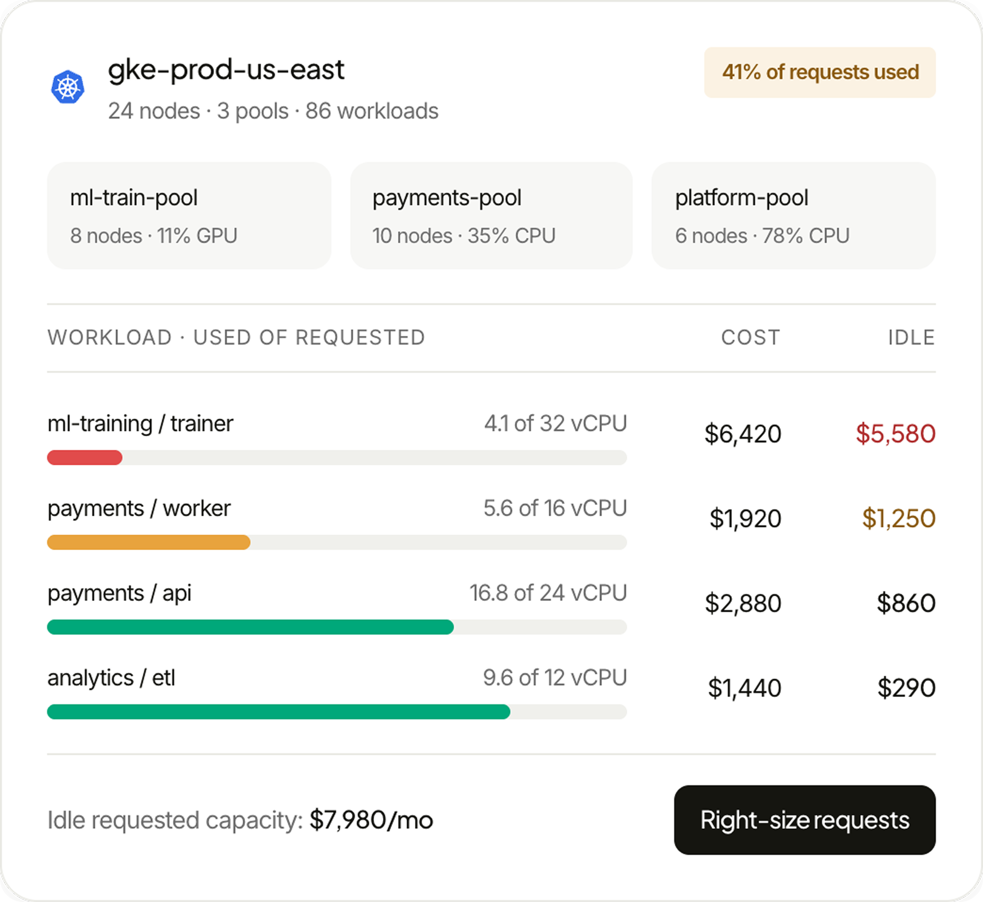Click the green analytics / etl usage bar

pos(279,712)
